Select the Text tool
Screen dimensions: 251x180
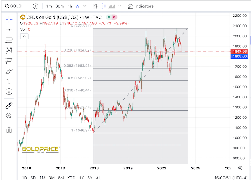tap(9, 81)
